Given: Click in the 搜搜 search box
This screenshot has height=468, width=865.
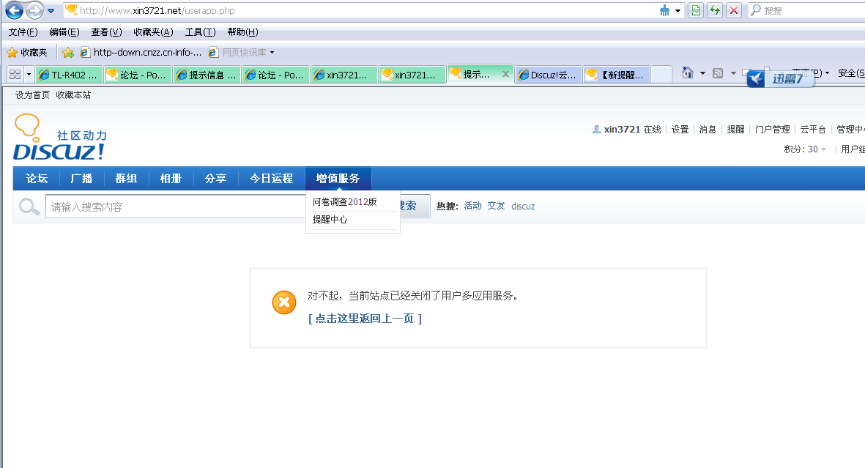Looking at the screenshot, I should tap(812, 10).
